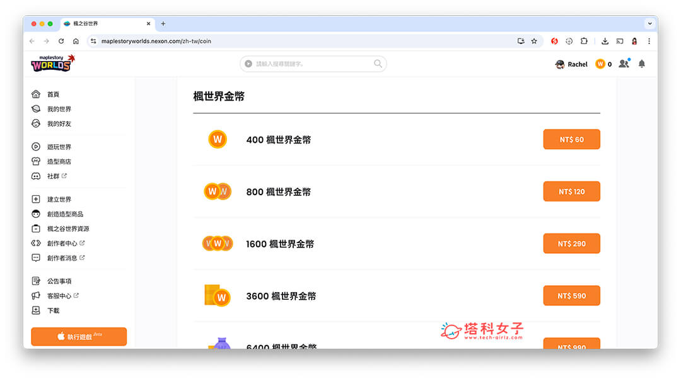This screenshot has height=379, width=681.
Task: Open notifications bell
Action: coord(642,64)
